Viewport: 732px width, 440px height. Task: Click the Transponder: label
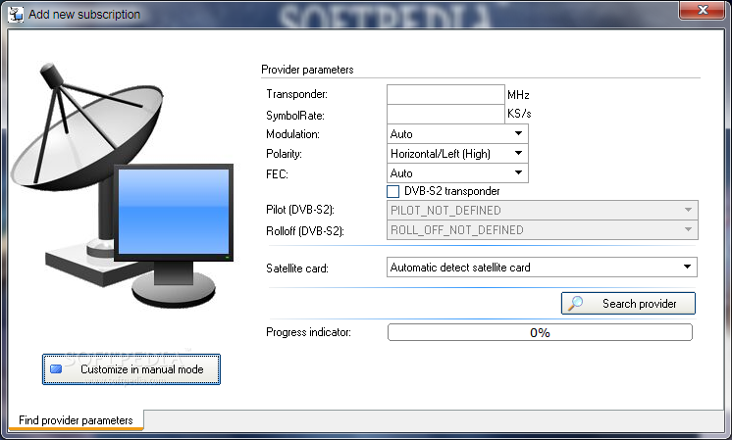click(x=297, y=94)
